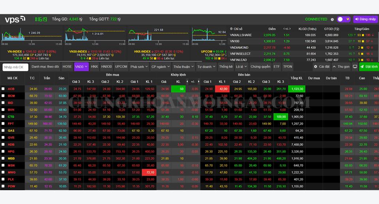The image size is (379, 204).
Task: Expand the CP ngành dropdown
Action: (x=161, y=67)
